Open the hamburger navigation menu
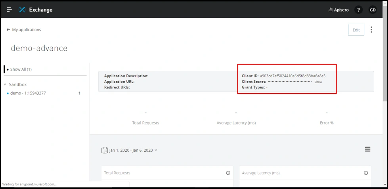Screen dimensions: 388x189 (9, 10)
